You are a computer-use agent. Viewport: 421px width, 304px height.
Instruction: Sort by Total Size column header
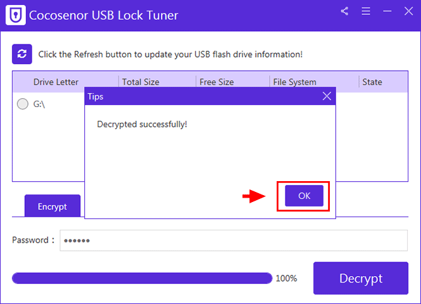pyautogui.click(x=141, y=82)
